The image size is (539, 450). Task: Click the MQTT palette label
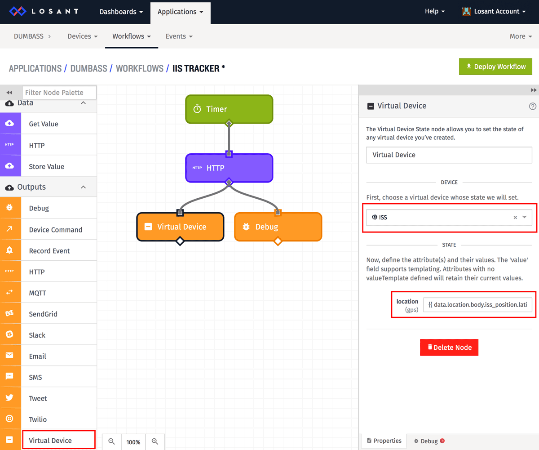tap(38, 293)
